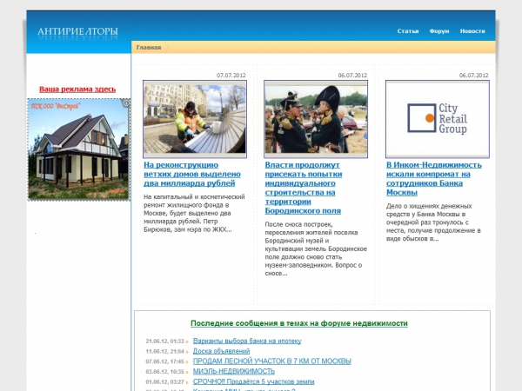This screenshot has width=522, height=391.
Task: Click the 'Последние сообщения в темах' heading link
Action: coord(299,323)
